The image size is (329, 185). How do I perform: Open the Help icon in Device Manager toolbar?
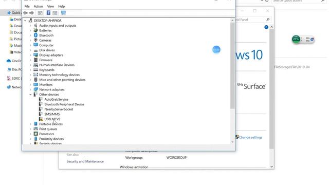(48, 13)
